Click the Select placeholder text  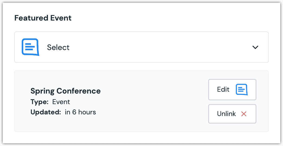pos(58,48)
